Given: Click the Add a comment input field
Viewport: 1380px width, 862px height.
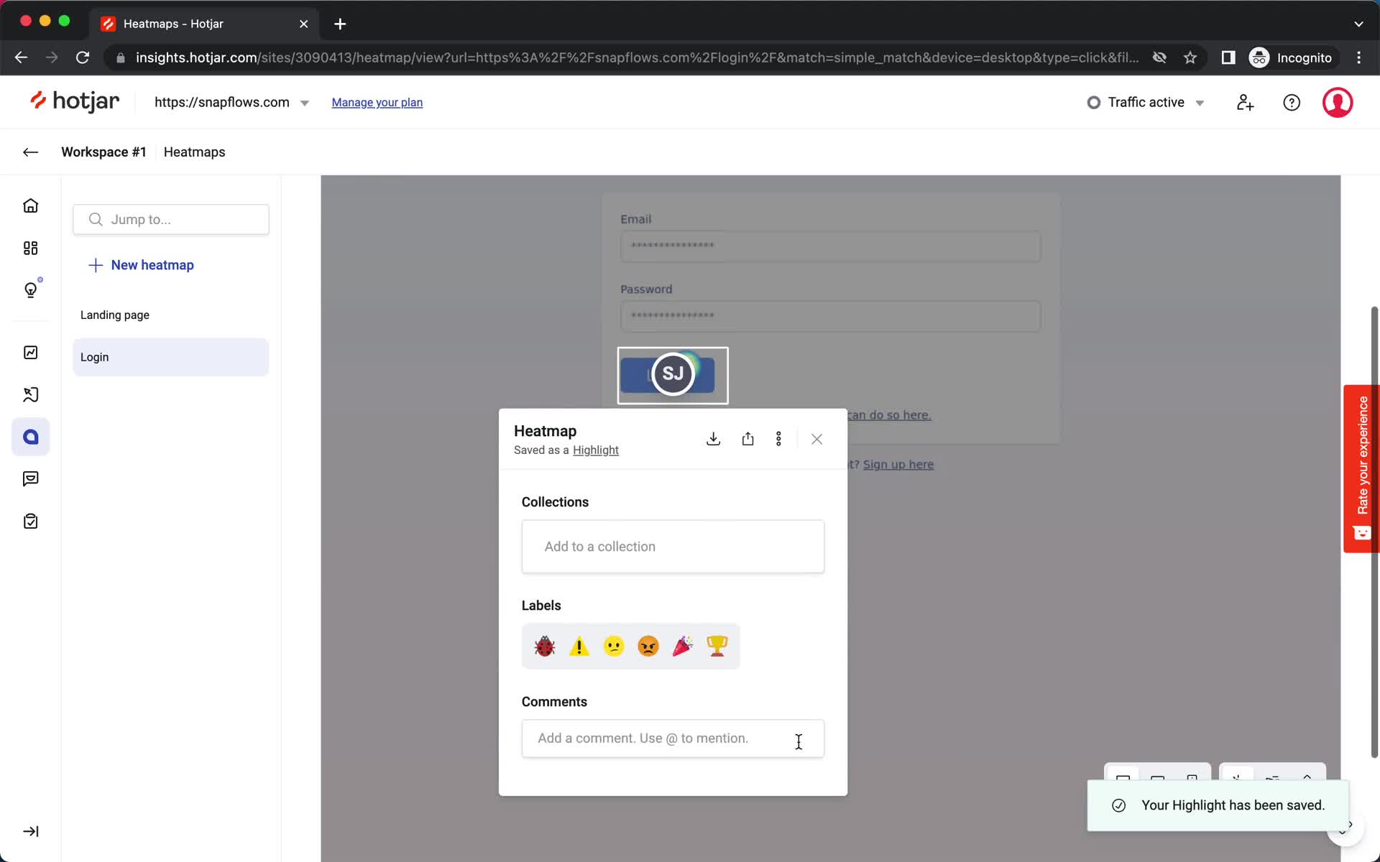Looking at the screenshot, I should click(673, 738).
